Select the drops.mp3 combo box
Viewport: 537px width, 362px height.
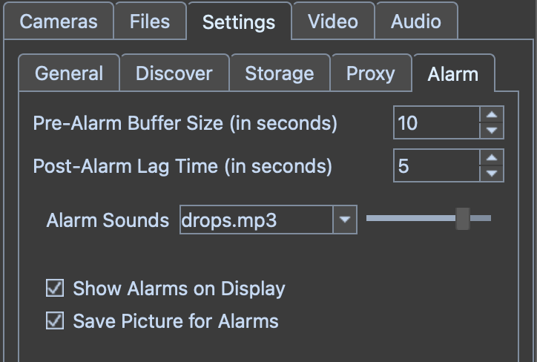(257, 220)
